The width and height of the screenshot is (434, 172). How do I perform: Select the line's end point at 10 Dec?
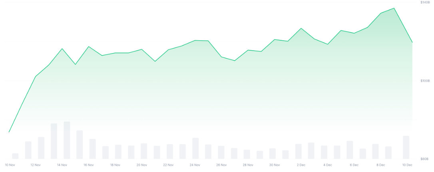click(412, 42)
